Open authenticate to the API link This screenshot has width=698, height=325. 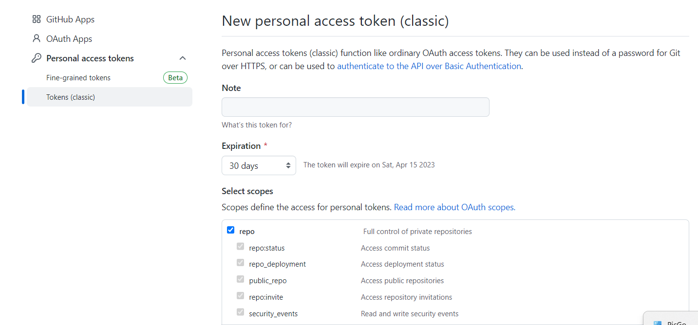(429, 66)
